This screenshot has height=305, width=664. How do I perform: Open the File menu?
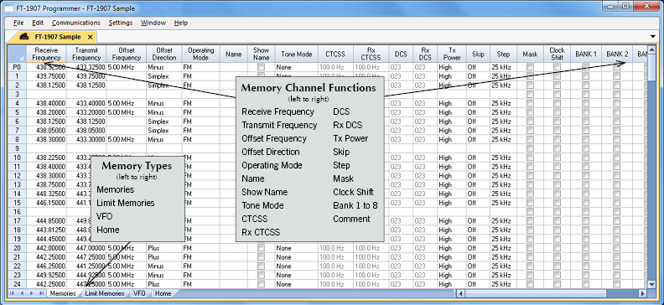point(18,23)
